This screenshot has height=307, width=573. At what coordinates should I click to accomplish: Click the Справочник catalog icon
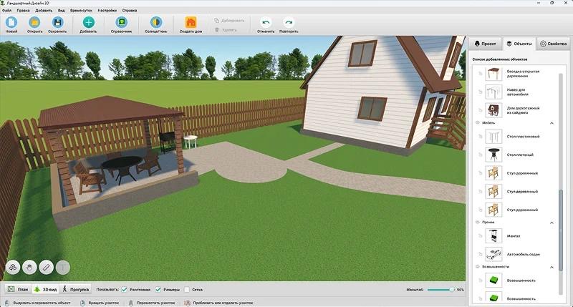pyautogui.click(x=121, y=23)
